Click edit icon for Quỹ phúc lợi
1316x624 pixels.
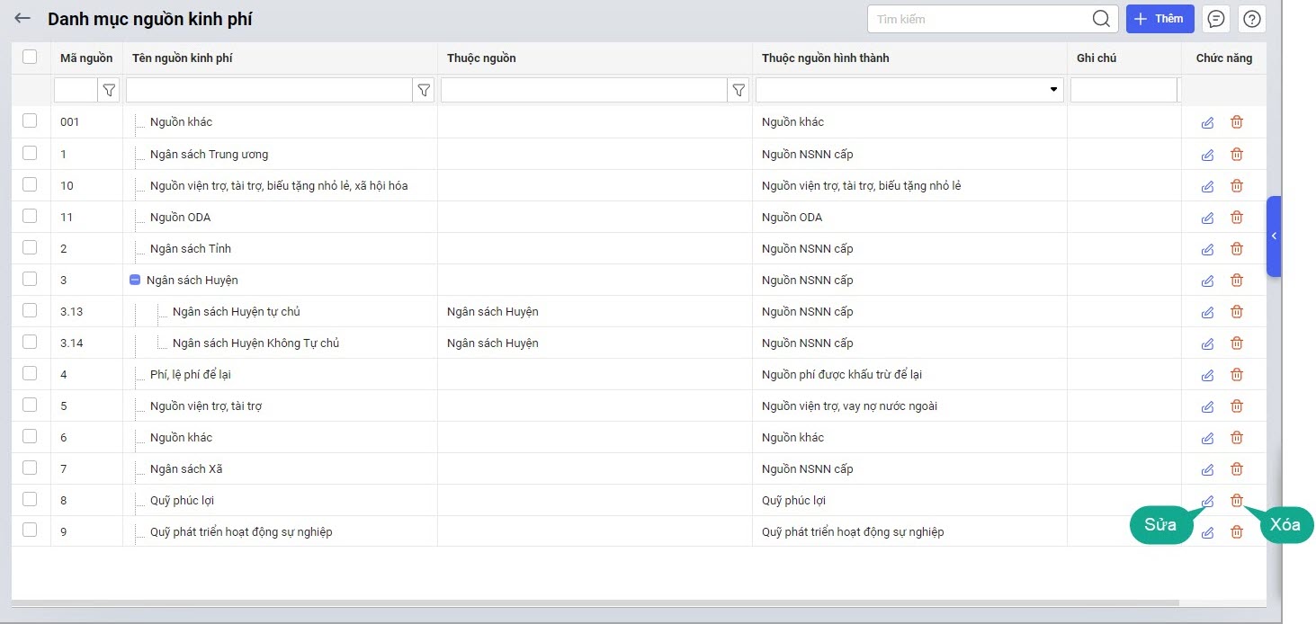tap(1207, 501)
